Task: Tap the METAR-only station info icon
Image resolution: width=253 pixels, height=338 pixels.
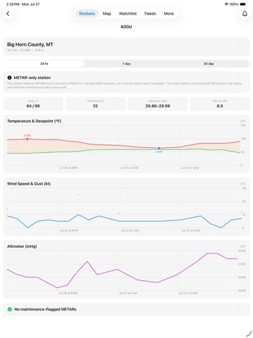Action: coord(9,77)
